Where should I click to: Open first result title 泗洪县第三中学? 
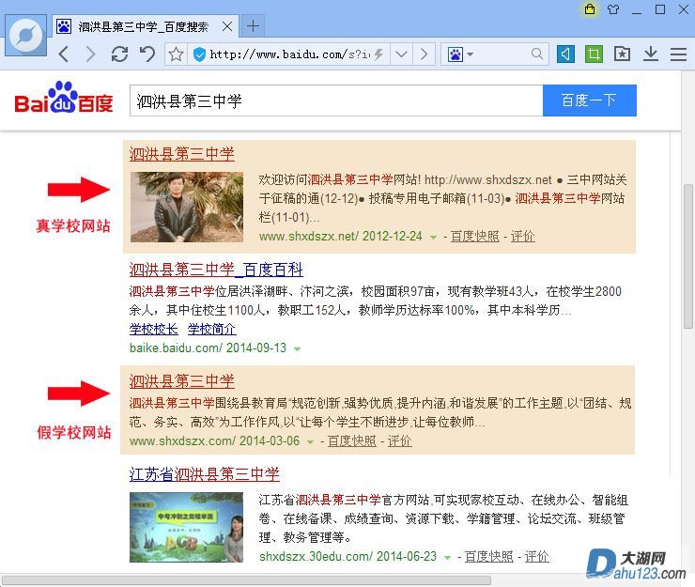(181, 154)
